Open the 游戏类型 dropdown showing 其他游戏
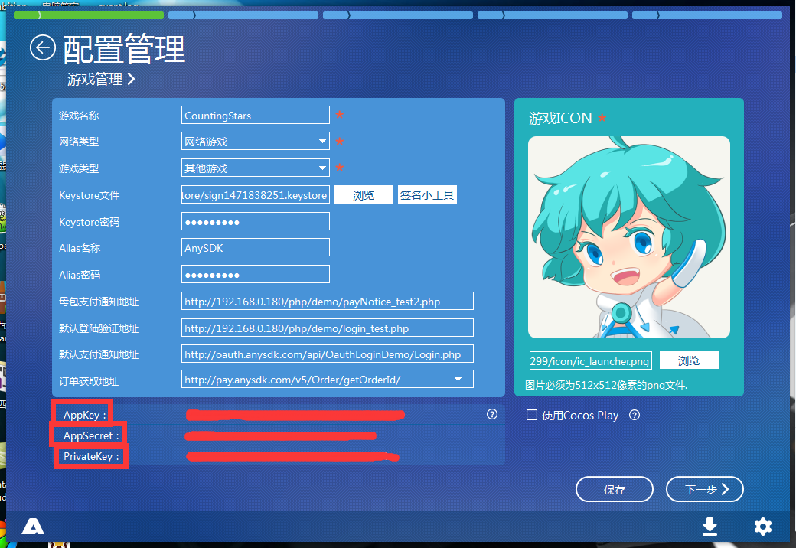This screenshot has height=548, width=796. coord(256,168)
